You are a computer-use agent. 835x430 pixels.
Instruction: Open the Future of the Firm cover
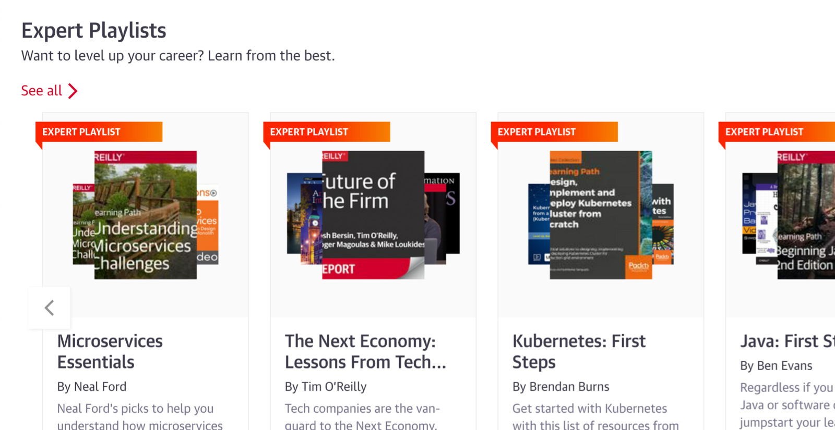pos(373,215)
